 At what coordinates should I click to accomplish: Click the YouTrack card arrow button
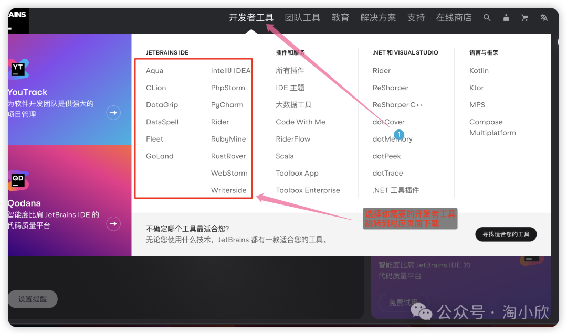pos(113,113)
